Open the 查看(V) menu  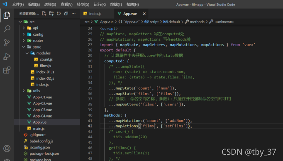66,4
